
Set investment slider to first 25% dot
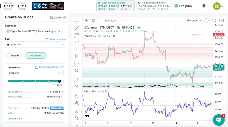(22, 81)
